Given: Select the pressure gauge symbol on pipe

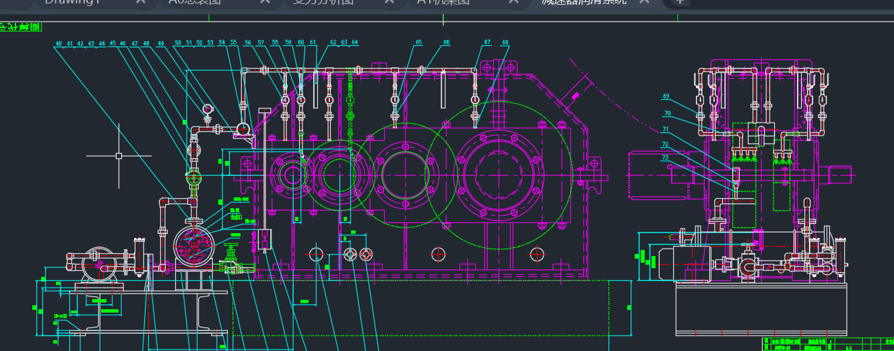Looking at the screenshot, I should [207, 108].
